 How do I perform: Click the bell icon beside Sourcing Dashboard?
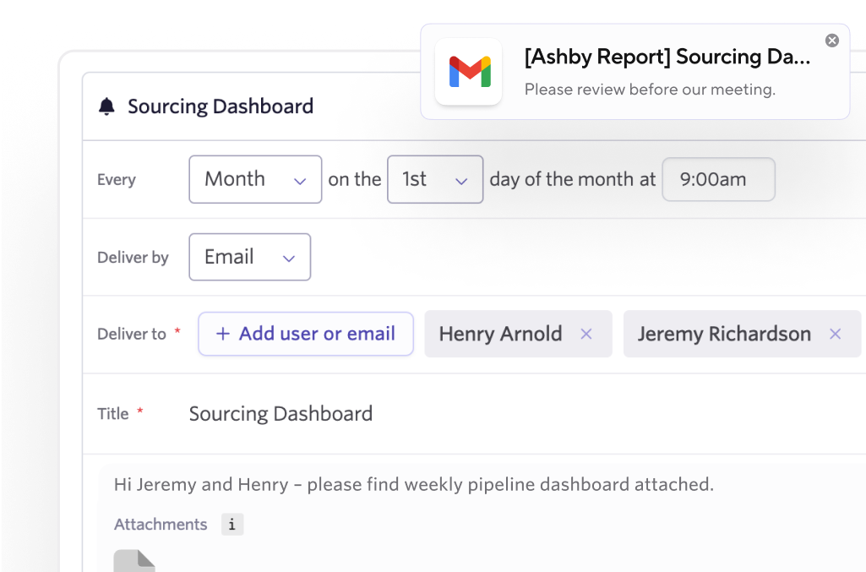(106, 106)
